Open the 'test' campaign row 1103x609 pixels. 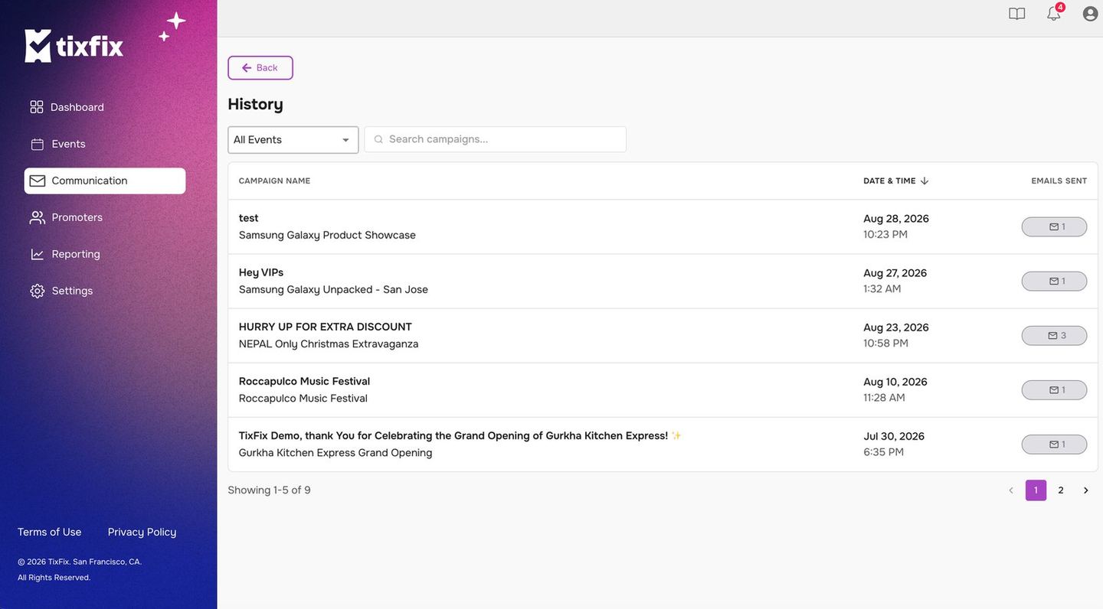pyautogui.click(x=663, y=227)
